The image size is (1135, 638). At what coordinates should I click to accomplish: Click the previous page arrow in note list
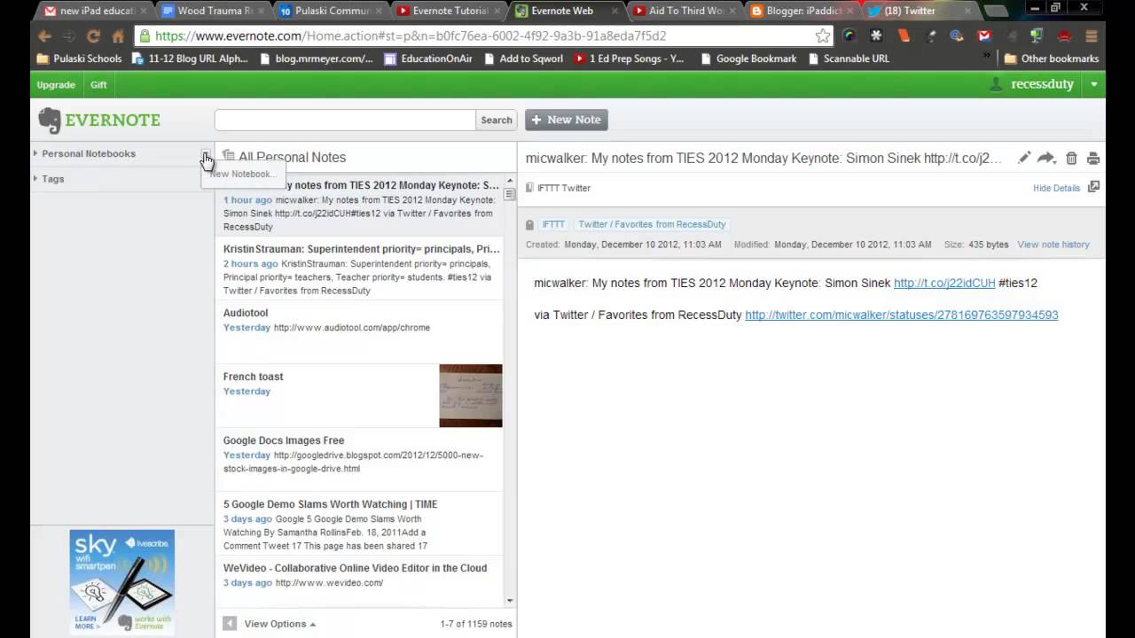coord(230,624)
